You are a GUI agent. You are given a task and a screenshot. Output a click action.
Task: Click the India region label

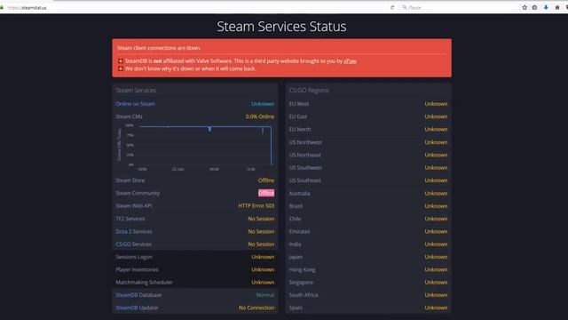coord(295,244)
